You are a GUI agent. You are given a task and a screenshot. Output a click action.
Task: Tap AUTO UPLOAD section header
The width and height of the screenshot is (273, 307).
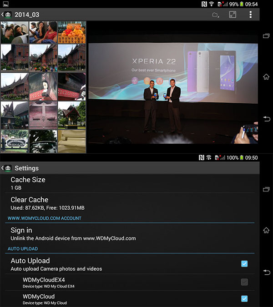coord(23,249)
